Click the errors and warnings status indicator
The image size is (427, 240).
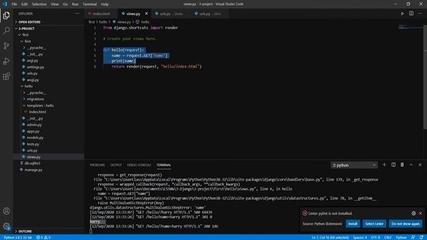tap(43, 237)
